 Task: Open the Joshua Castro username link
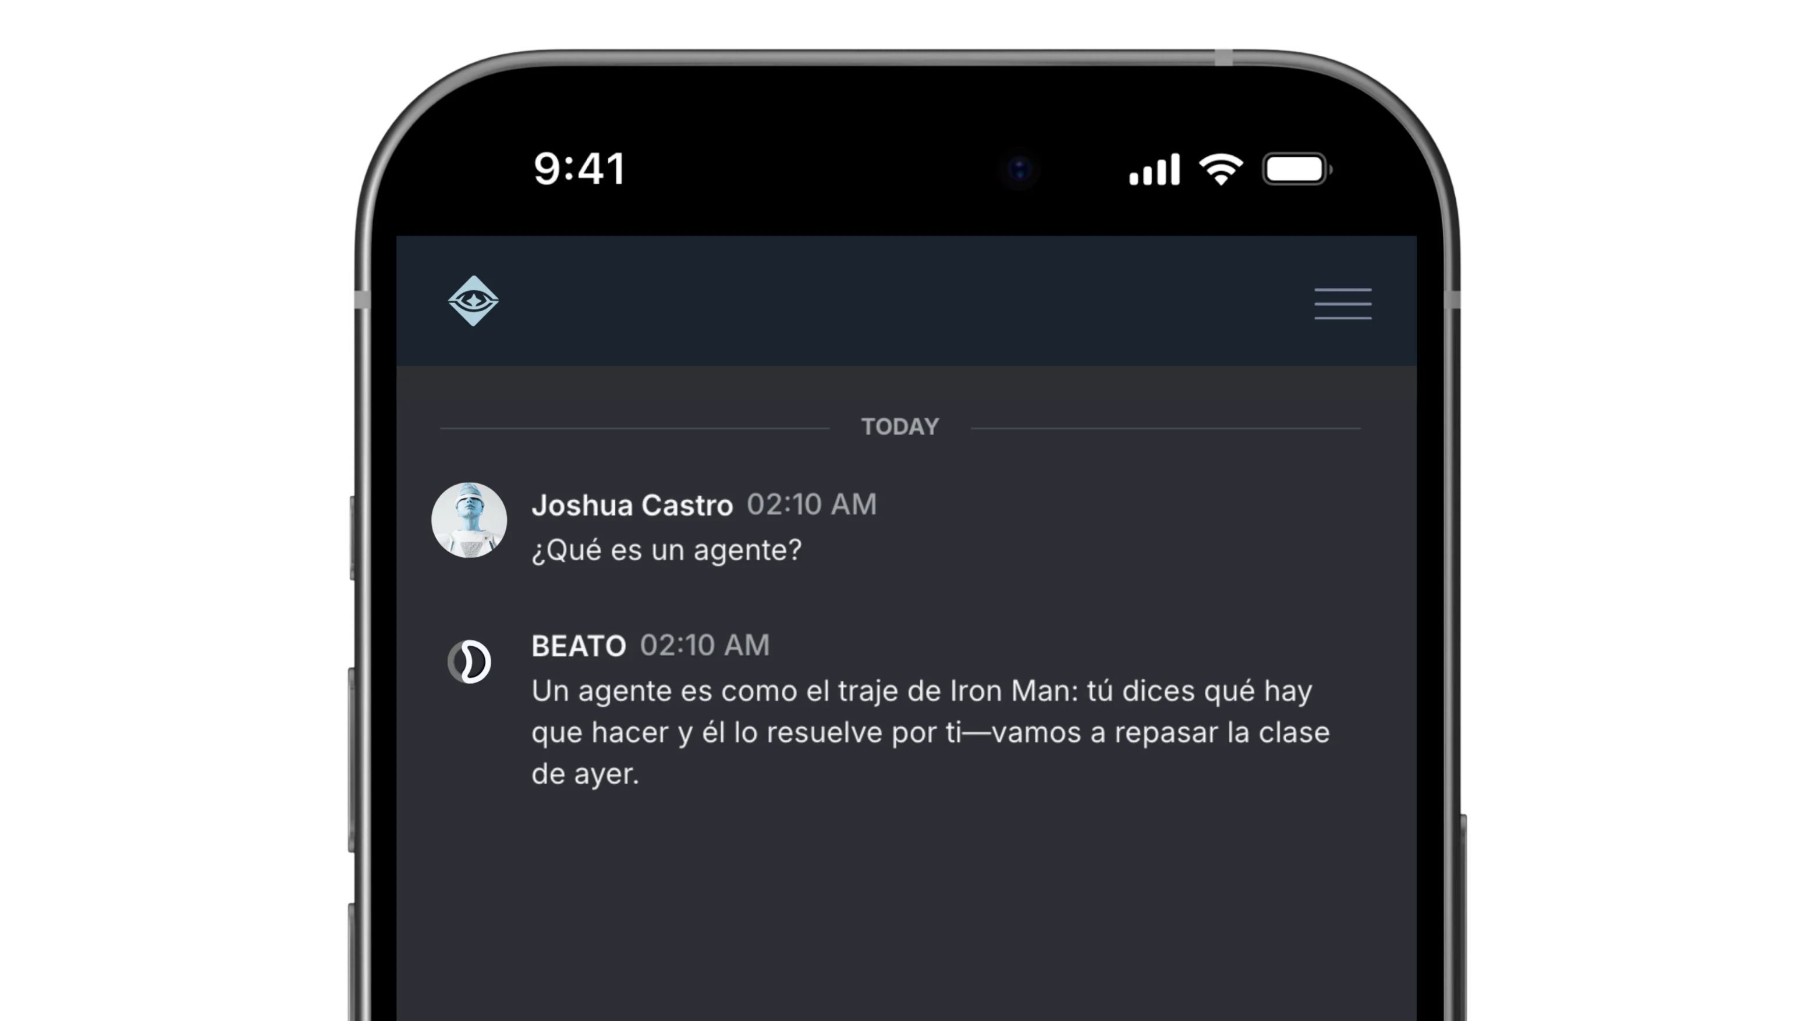pyautogui.click(x=632, y=505)
